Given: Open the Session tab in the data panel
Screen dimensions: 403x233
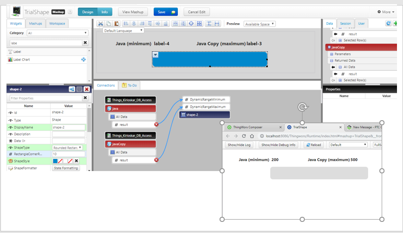Looking at the screenshot, I should click(x=346, y=24).
